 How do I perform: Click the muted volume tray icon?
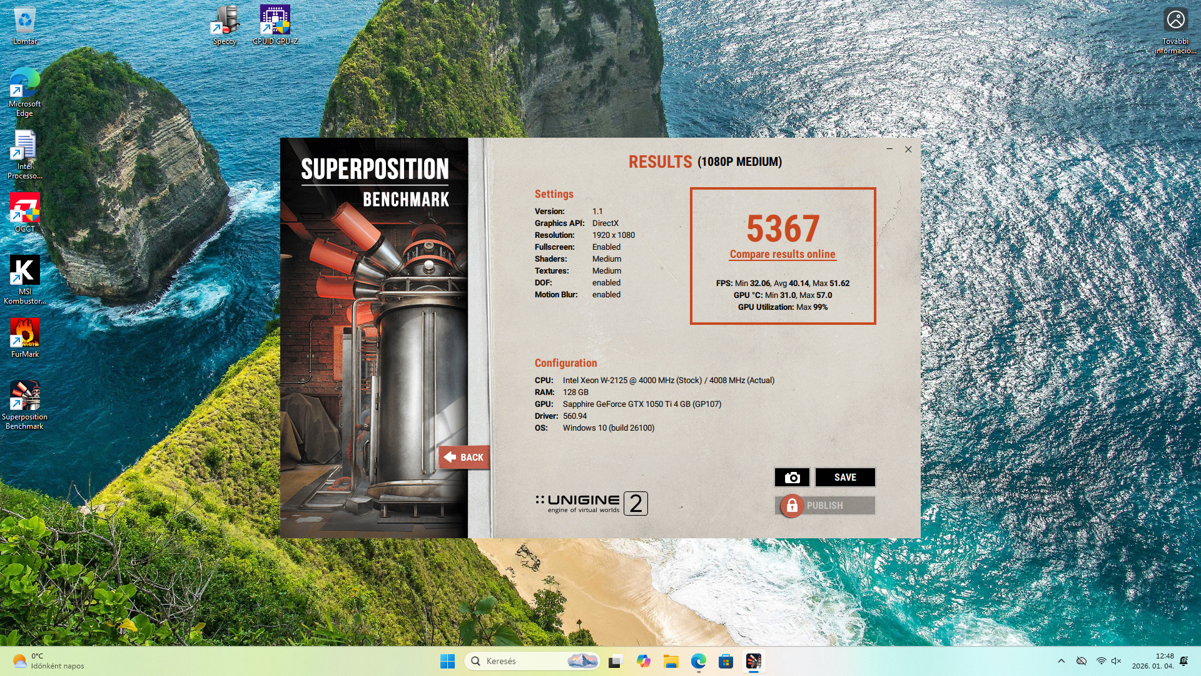pos(1116,661)
